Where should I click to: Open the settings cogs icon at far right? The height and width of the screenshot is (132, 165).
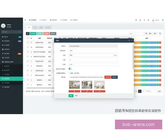[x=163, y=20]
